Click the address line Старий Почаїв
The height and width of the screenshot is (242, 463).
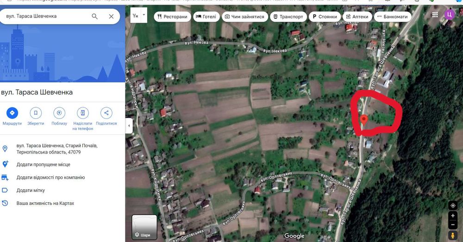click(x=57, y=149)
